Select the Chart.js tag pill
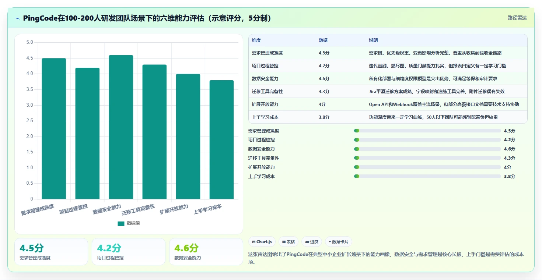The height and width of the screenshot is (280, 542). 262,242
